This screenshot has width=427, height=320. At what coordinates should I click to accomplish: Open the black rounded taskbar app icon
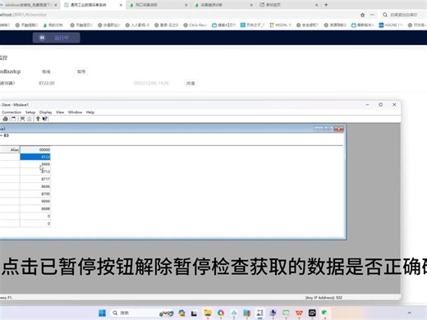[312, 313]
